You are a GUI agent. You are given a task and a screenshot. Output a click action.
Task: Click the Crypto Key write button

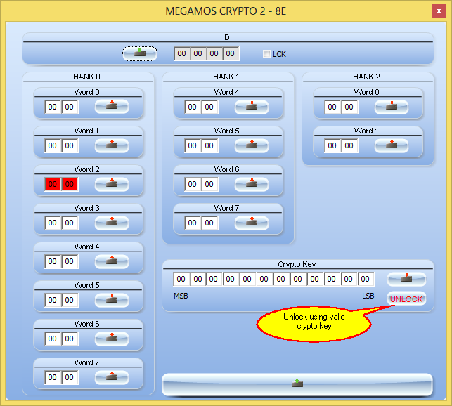(406, 279)
